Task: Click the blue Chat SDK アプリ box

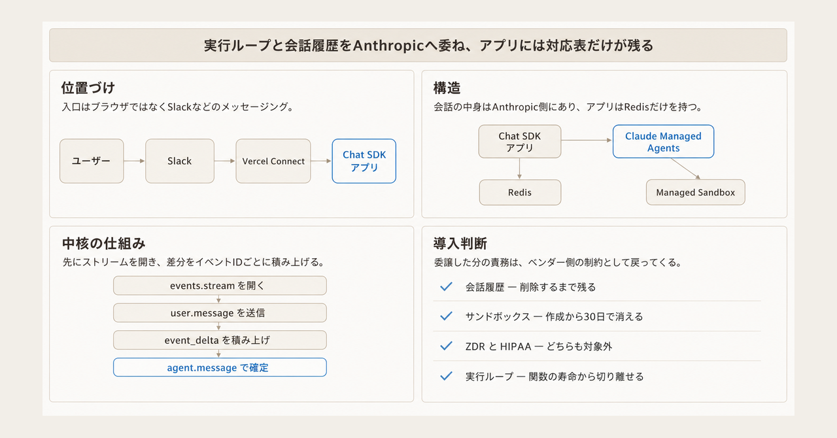Action: coord(364,161)
